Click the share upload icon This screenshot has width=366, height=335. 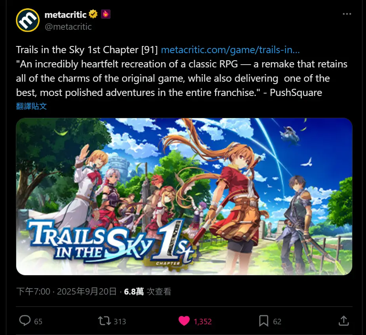(x=343, y=321)
